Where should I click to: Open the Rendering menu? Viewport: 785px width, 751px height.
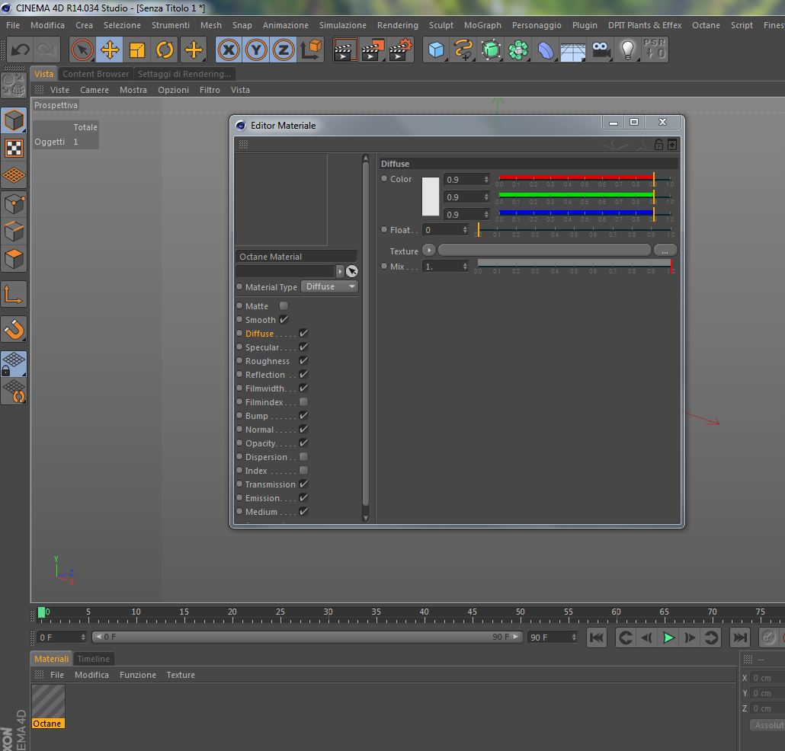click(398, 25)
